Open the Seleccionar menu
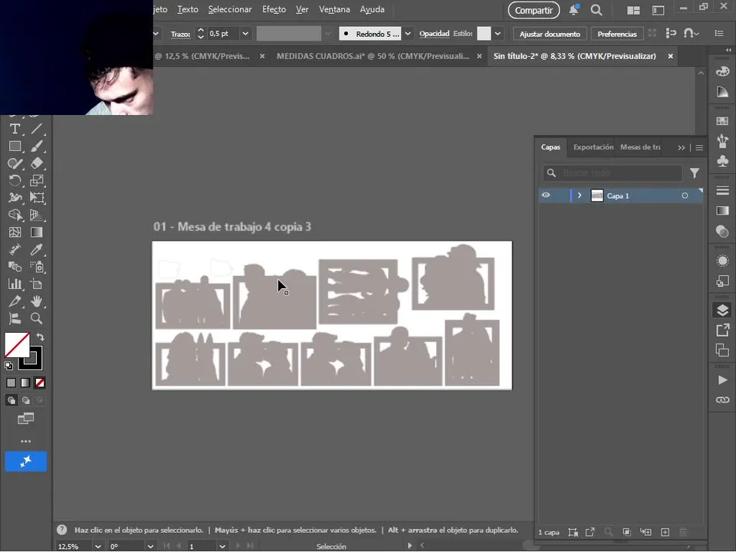This screenshot has width=736, height=552. click(x=230, y=9)
